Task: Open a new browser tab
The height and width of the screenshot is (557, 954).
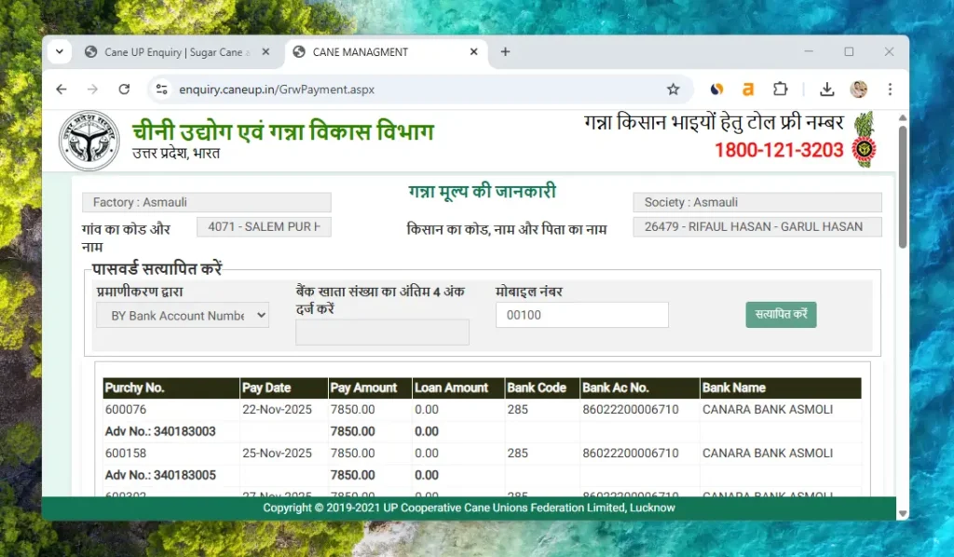Action: (x=505, y=51)
